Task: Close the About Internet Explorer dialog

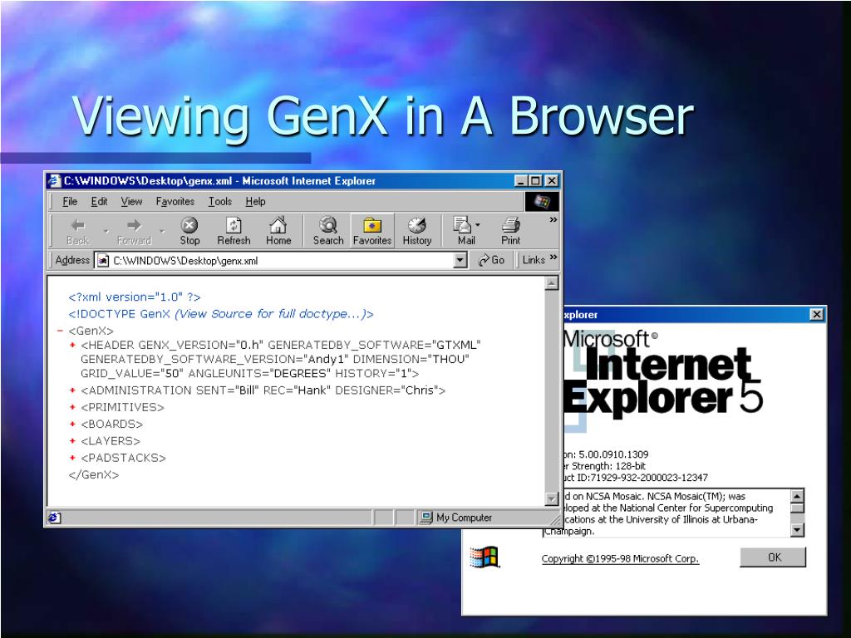Action: 816,314
